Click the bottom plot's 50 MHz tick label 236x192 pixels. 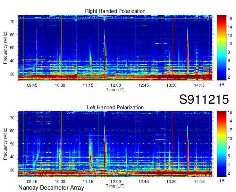pos(12,144)
